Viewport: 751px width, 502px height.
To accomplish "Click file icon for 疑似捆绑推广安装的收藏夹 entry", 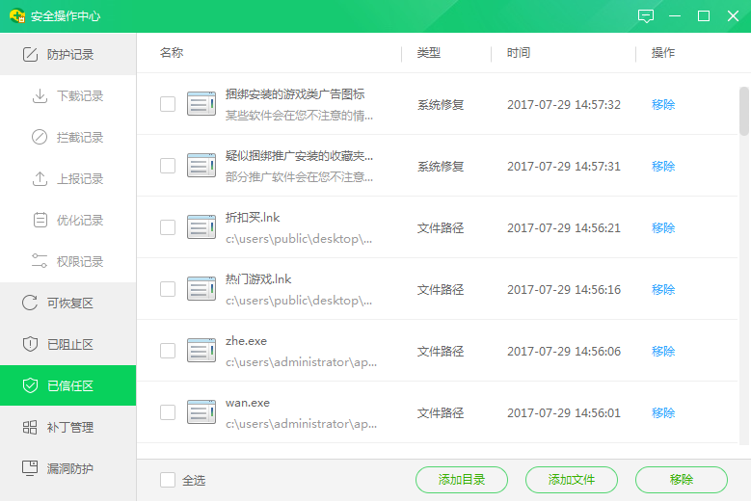I will click(201, 166).
